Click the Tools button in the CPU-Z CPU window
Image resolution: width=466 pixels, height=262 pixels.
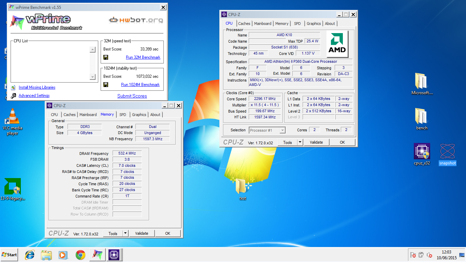click(x=288, y=142)
